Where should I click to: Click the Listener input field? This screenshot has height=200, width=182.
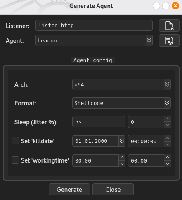(94, 26)
